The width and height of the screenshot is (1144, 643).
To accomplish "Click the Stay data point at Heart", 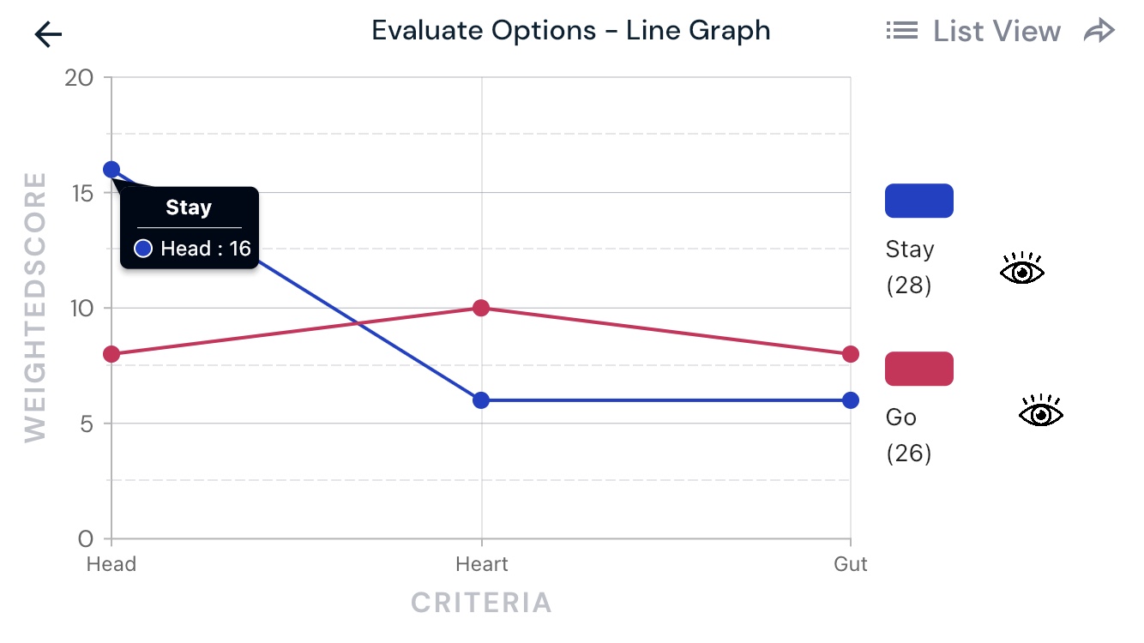I will pos(481,400).
